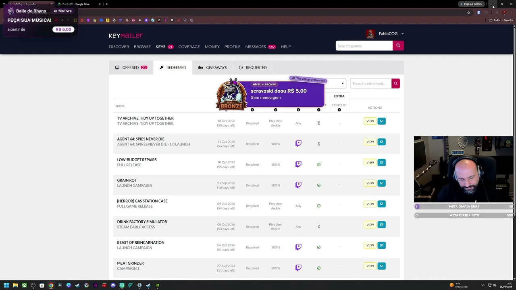Open File Explorer from the taskbar
The height and width of the screenshot is (290, 516).
(15, 285)
